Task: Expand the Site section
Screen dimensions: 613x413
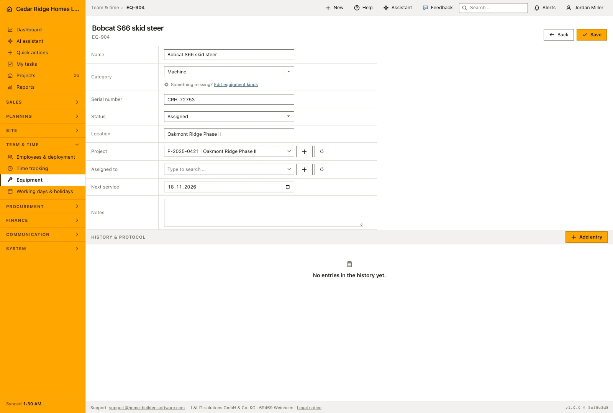Action: (x=43, y=130)
